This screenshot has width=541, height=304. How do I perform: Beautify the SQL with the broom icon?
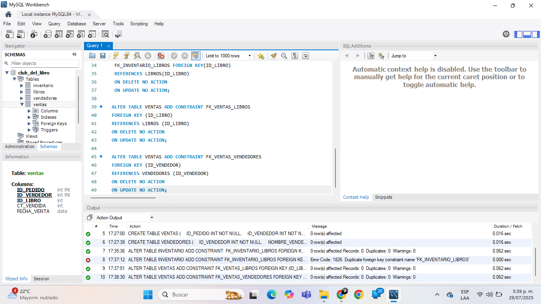273,56
